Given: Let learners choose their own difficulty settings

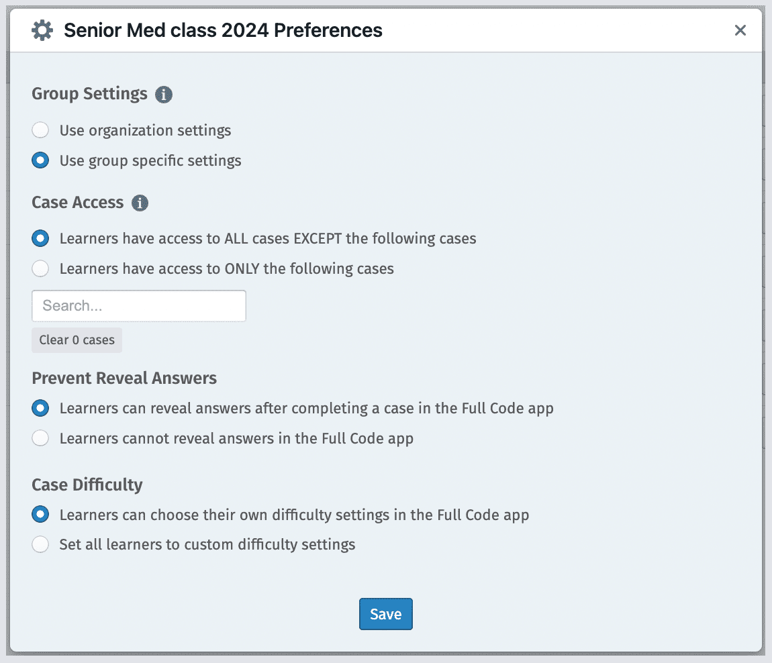Looking at the screenshot, I should 40,515.
